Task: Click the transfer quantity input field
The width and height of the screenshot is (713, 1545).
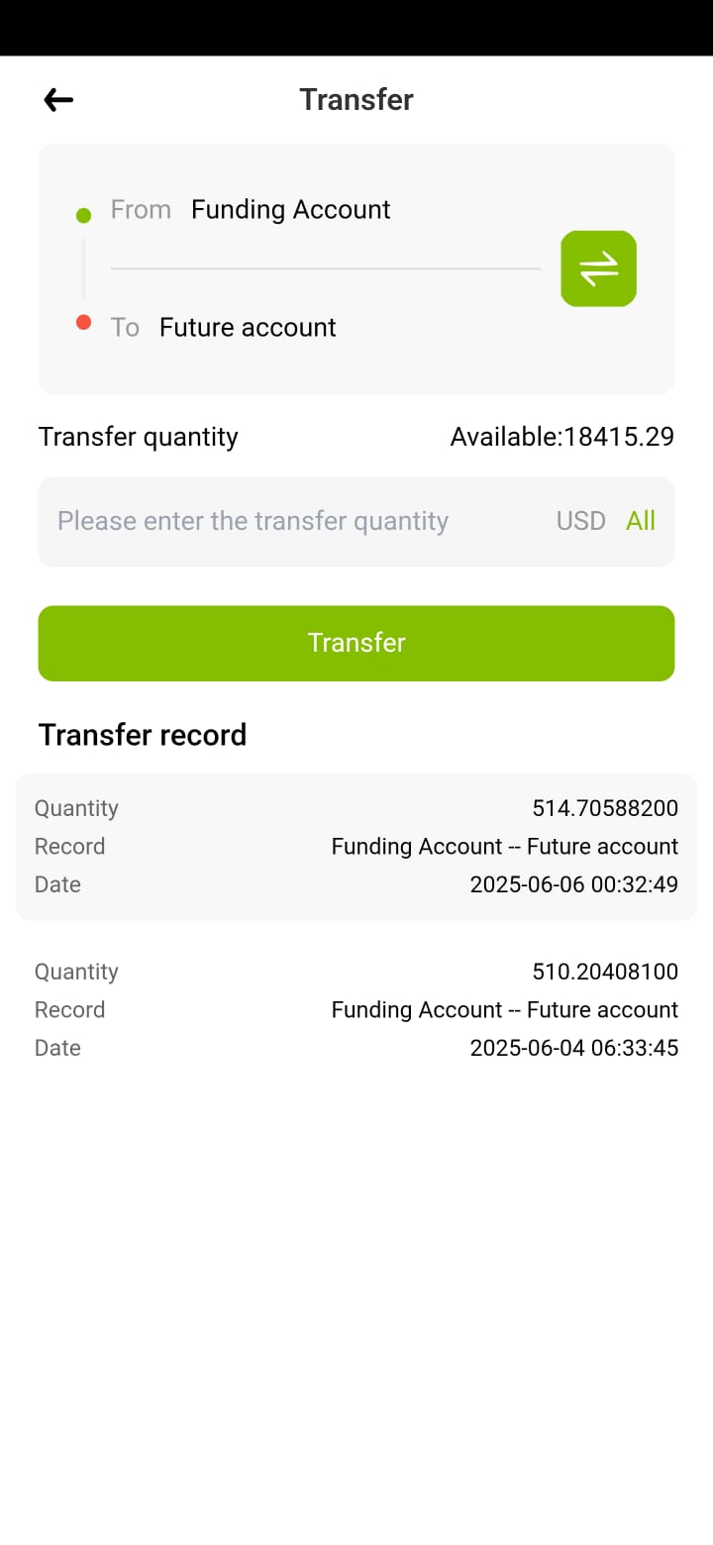Action: [x=356, y=521]
